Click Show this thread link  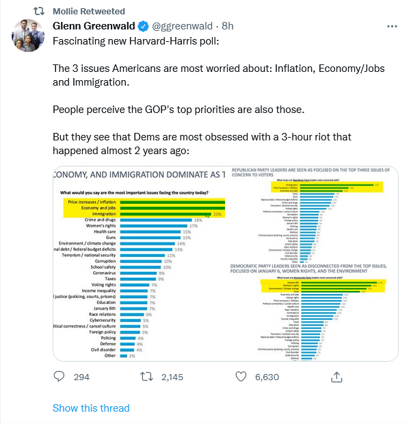(x=91, y=408)
